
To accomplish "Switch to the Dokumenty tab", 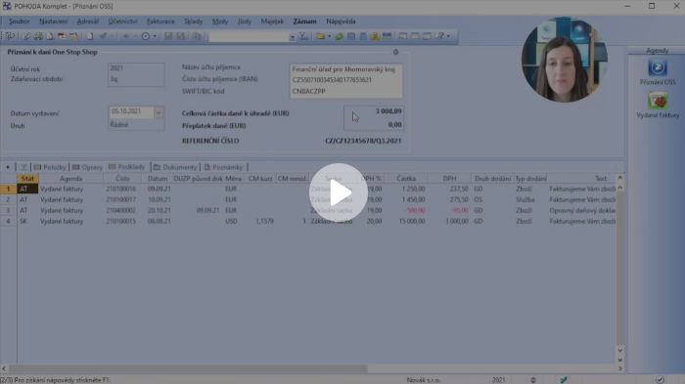I will coord(175,167).
